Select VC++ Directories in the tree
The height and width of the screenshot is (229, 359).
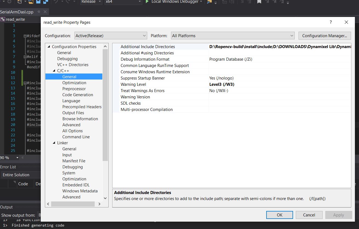click(x=73, y=65)
